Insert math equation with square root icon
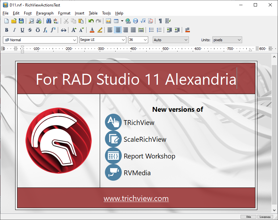This screenshot has width=278, height=220. (x=143, y=21)
